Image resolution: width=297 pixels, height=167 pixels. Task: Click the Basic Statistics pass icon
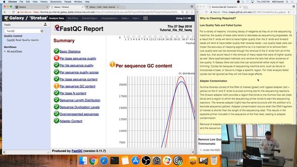point(57,51)
